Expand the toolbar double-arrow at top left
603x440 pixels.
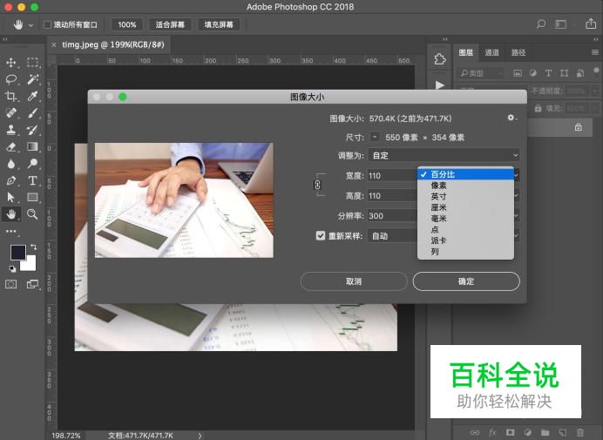click(x=5, y=39)
